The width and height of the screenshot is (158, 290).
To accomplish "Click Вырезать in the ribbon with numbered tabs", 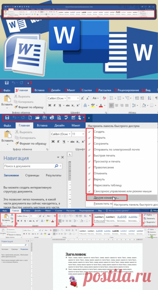I will 22,96.
